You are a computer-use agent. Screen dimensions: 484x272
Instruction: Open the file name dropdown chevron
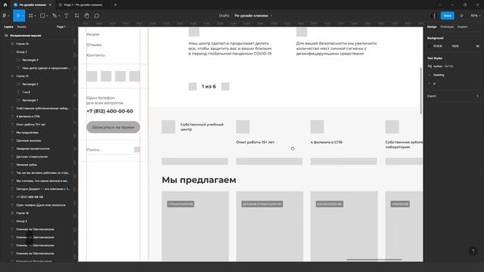pos(271,16)
